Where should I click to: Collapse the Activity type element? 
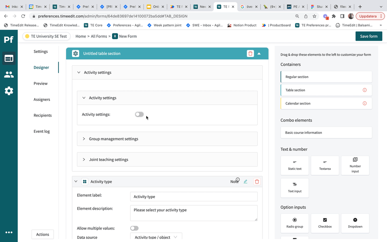click(76, 181)
